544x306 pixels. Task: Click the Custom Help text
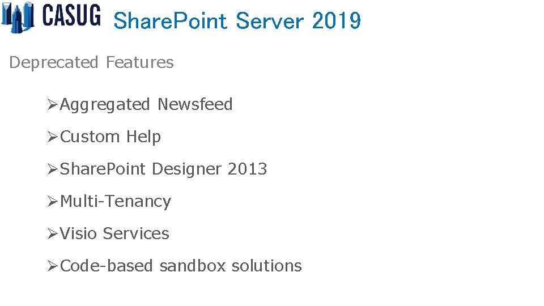pyautogui.click(x=110, y=137)
